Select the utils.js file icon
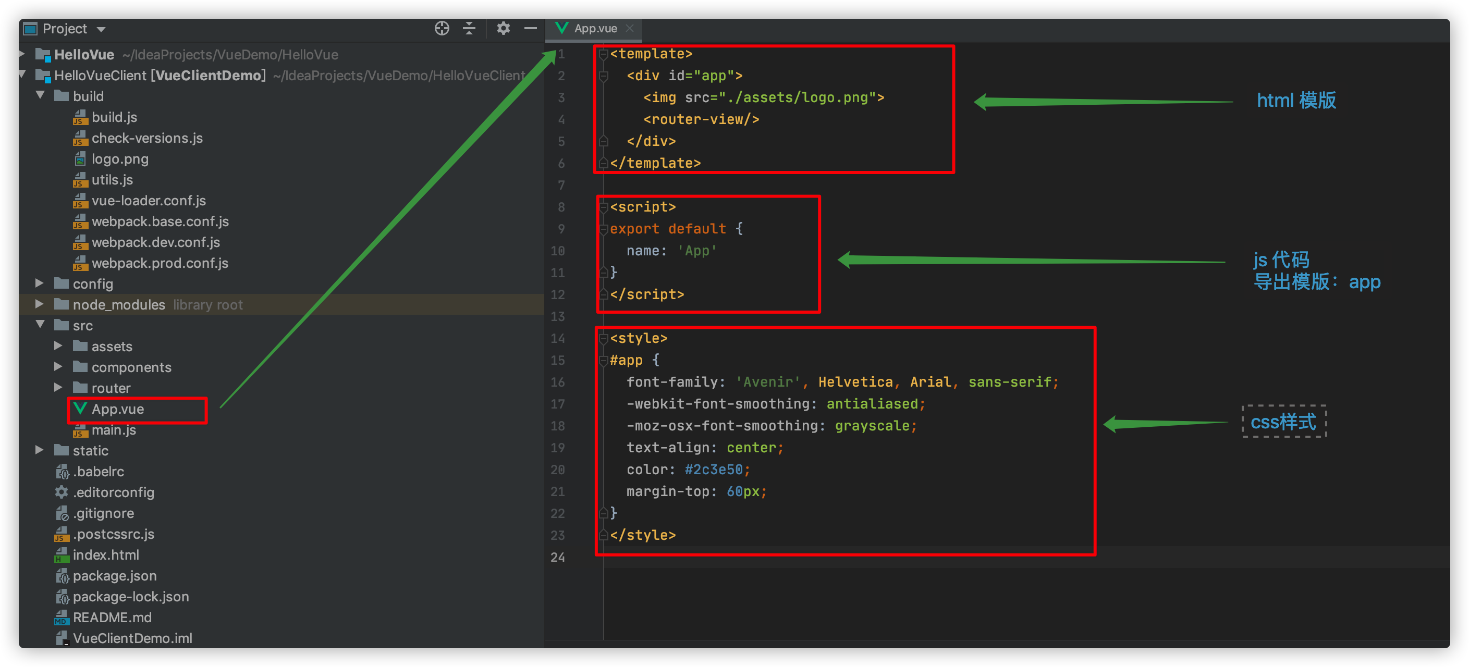 click(80, 180)
